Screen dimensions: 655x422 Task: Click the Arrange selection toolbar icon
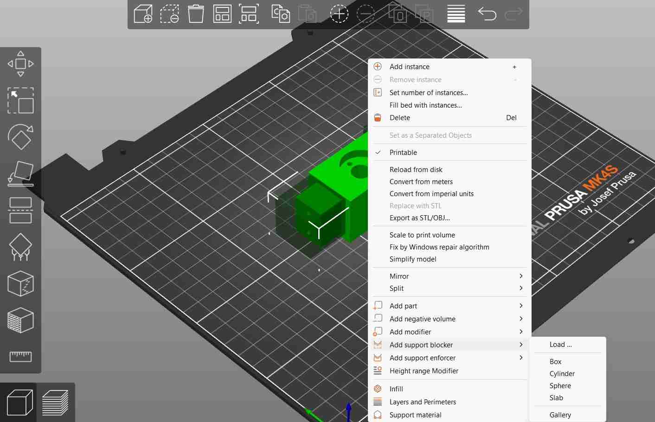(x=249, y=14)
